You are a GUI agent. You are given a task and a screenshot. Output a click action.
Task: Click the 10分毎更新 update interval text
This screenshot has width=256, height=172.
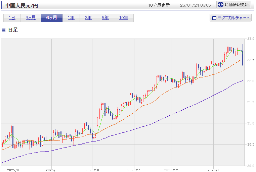pyautogui.click(x=159, y=5)
